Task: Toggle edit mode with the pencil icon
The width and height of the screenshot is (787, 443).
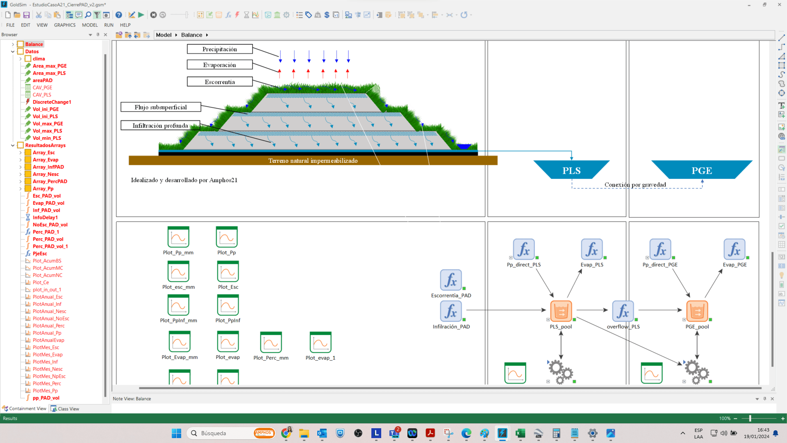Action: [x=132, y=15]
